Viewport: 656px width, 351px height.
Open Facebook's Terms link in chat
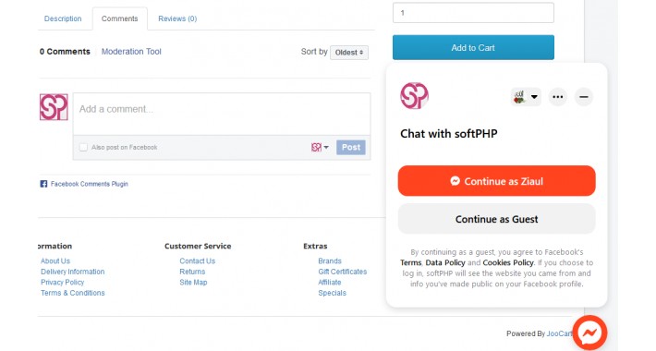tap(410, 262)
